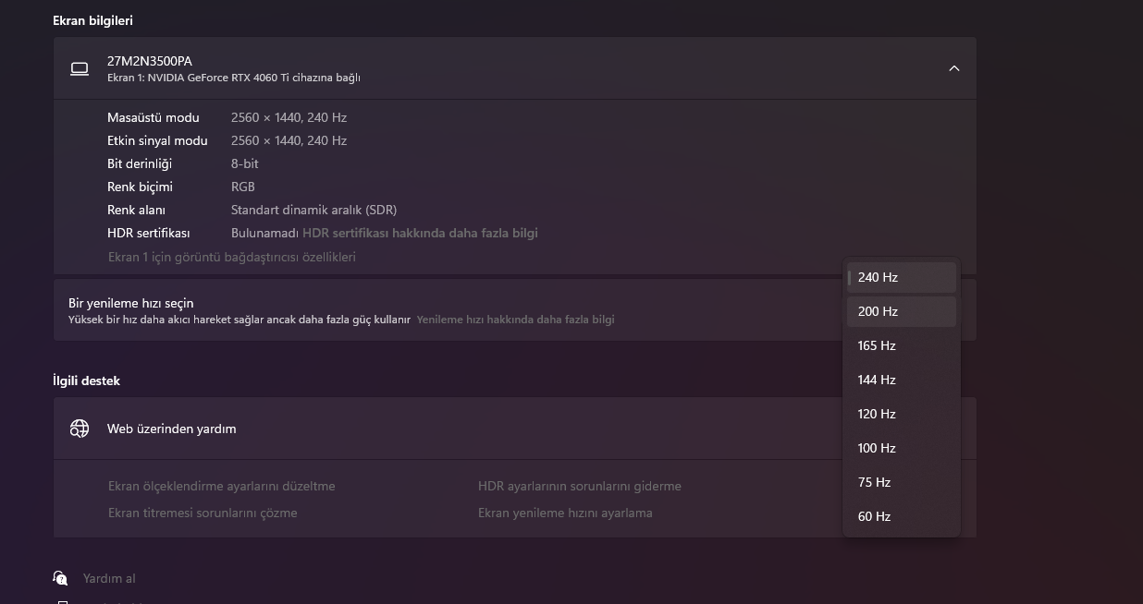Viewport: 1143px width, 604px height.
Task: Open HDR sertifikası hakkında daha fazla bilgi link
Action: pyautogui.click(x=420, y=233)
